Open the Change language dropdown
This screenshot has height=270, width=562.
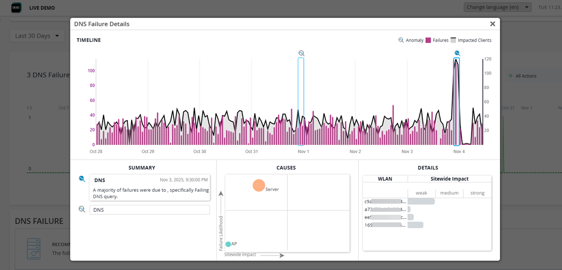coord(497,7)
